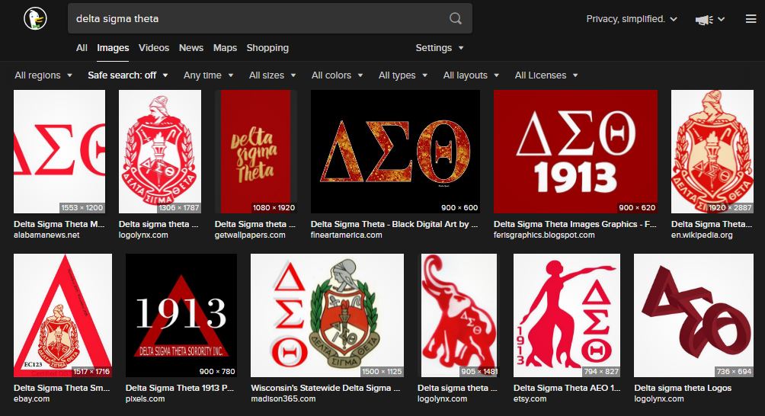Expand the All Licenses filter

(x=546, y=75)
